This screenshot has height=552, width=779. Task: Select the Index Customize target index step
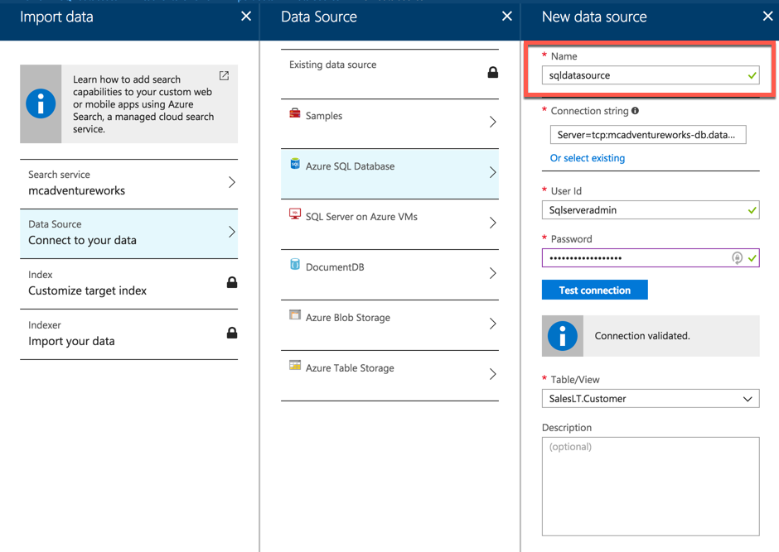coord(128,283)
